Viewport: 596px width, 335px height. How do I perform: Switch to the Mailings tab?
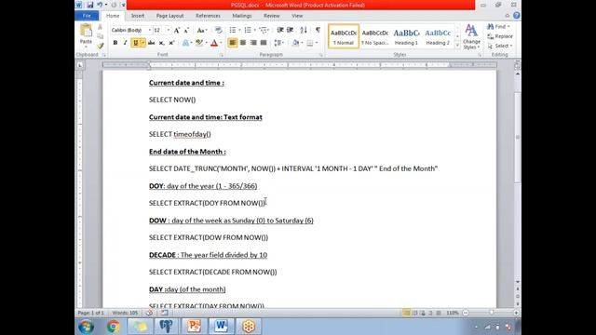tap(242, 16)
